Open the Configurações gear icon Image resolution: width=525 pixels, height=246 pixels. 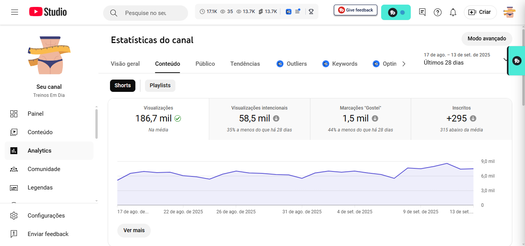[14, 216]
